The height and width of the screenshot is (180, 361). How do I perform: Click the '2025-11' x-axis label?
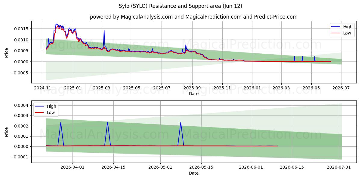coord(222,88)
